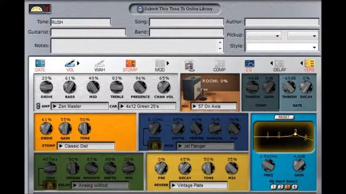346x194 pixels.
Task: Click Submit This Tone To Online Library
Action: point(175,9)
